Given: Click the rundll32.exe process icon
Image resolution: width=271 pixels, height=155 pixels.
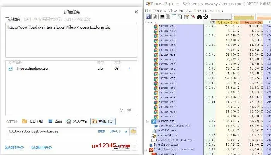Looking at the screenshot, I should click(154, 131).
